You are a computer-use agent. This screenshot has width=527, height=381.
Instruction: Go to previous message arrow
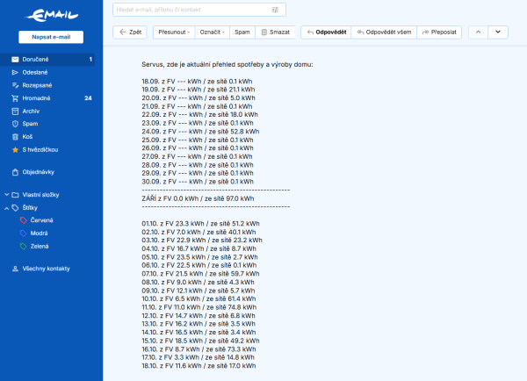pos(478,32)
